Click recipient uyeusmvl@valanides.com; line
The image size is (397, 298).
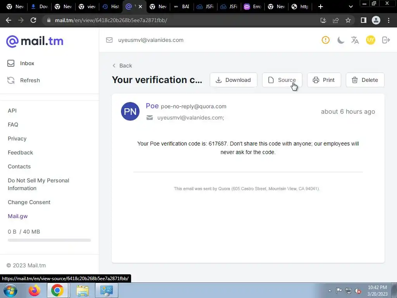pos(191,118)
